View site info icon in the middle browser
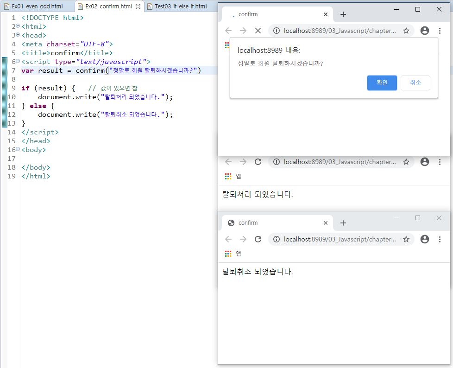The image size is (453, 368). [277, 162]
